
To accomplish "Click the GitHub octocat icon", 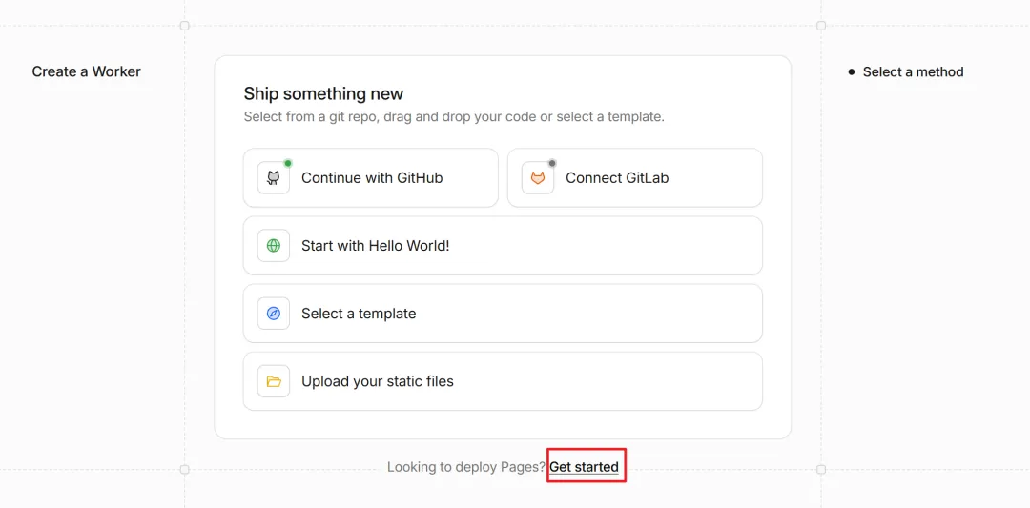I will (x=274, y=178).
